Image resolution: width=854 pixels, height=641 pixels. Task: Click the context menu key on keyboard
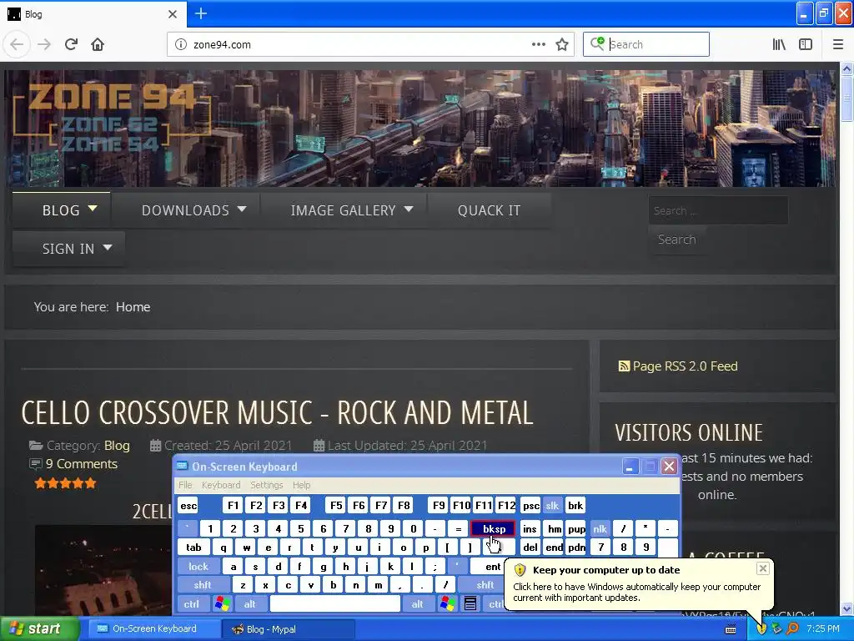coord(470,603)
